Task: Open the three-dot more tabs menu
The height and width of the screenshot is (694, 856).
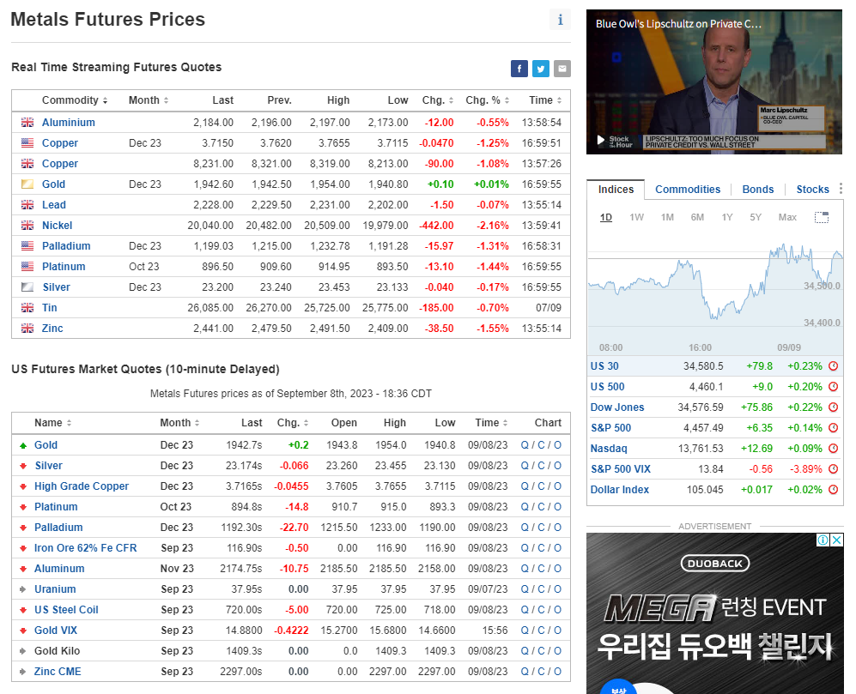Action: click(x=841, y=189)
